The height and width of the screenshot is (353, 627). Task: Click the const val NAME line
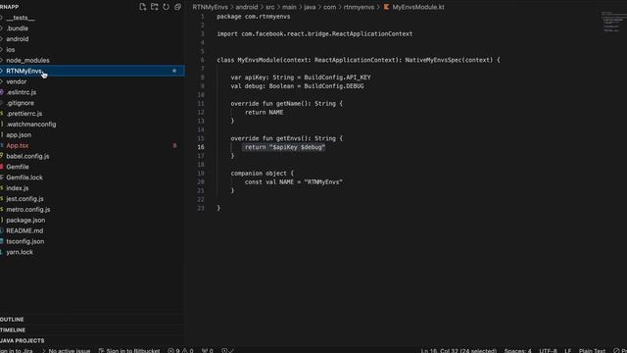tap(294, 182)
